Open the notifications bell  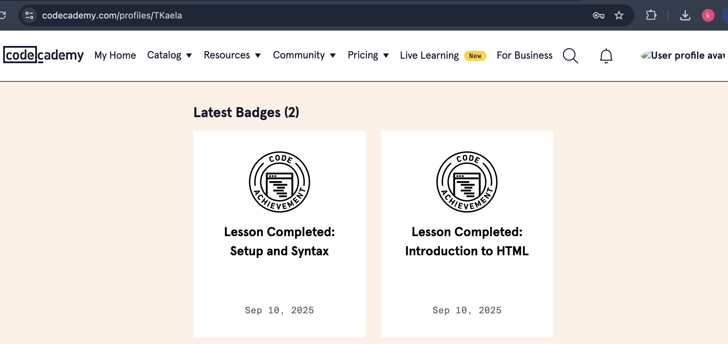(606, 56)
